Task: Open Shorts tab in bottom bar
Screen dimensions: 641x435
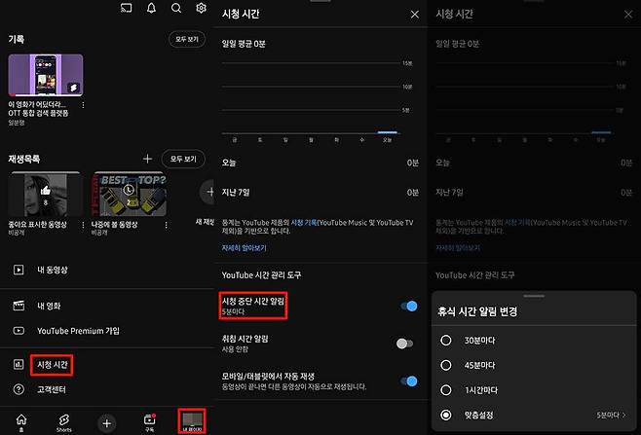Action: coord(64,422)
